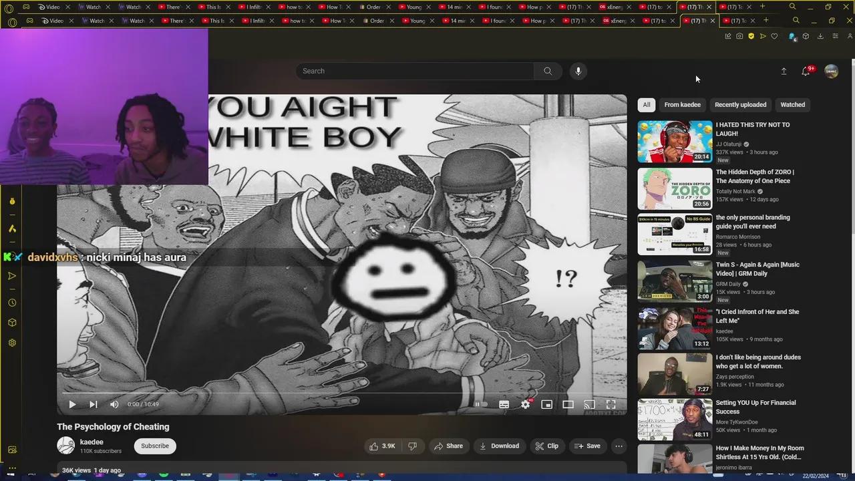The image size is (855, 481).
Task: Open the ad-blocker shield icon in toolbar
Action: pyautogui.click(x=751, y=36)
